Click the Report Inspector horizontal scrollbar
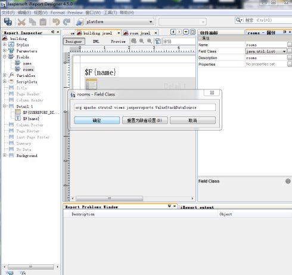The width and height of the screenshot is (292, 275). [30, 267]
